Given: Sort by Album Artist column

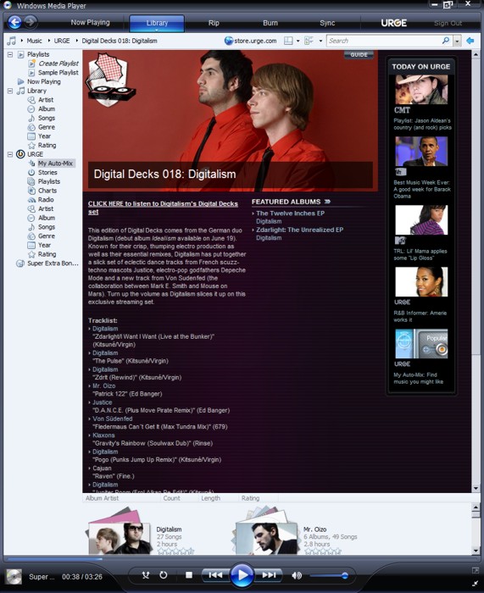Looking at the screenshot, I should click(x=102, y=498).
